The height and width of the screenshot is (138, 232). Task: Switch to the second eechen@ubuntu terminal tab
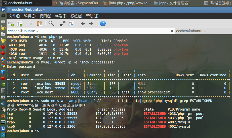coord(204,31)
